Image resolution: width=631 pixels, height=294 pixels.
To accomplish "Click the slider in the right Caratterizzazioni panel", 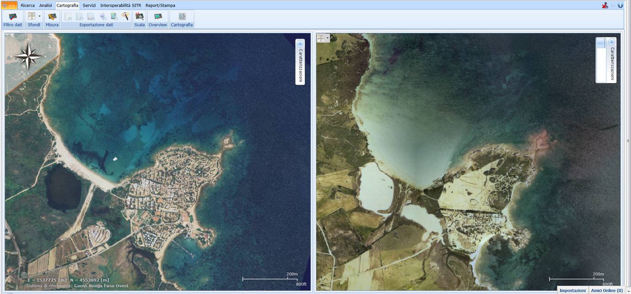I will (x=600, y=42).
